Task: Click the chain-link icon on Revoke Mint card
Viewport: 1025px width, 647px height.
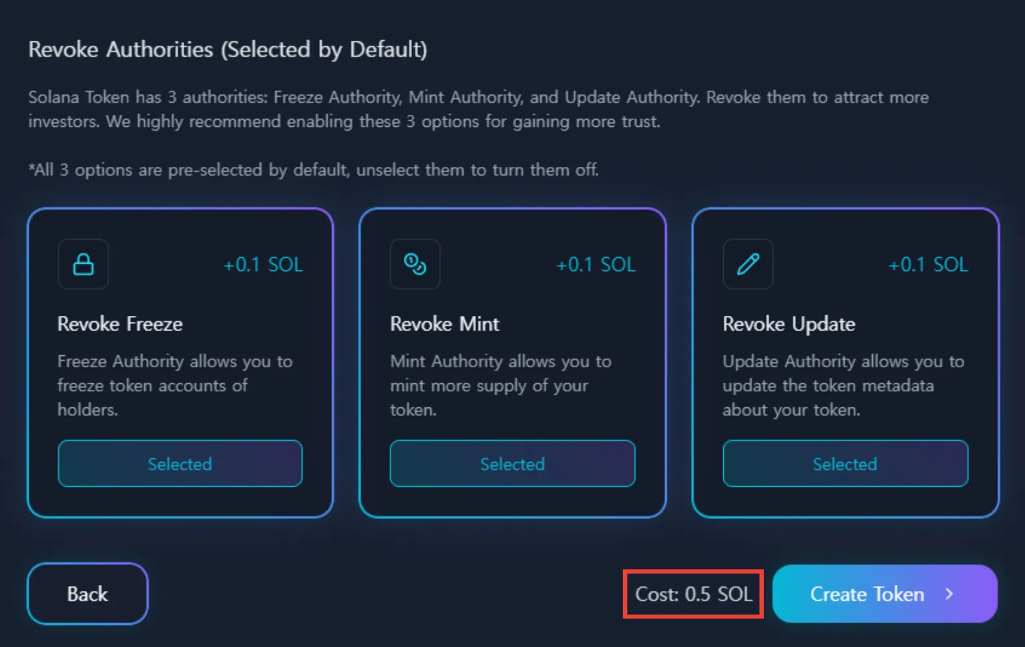Action: coord(415,264)
